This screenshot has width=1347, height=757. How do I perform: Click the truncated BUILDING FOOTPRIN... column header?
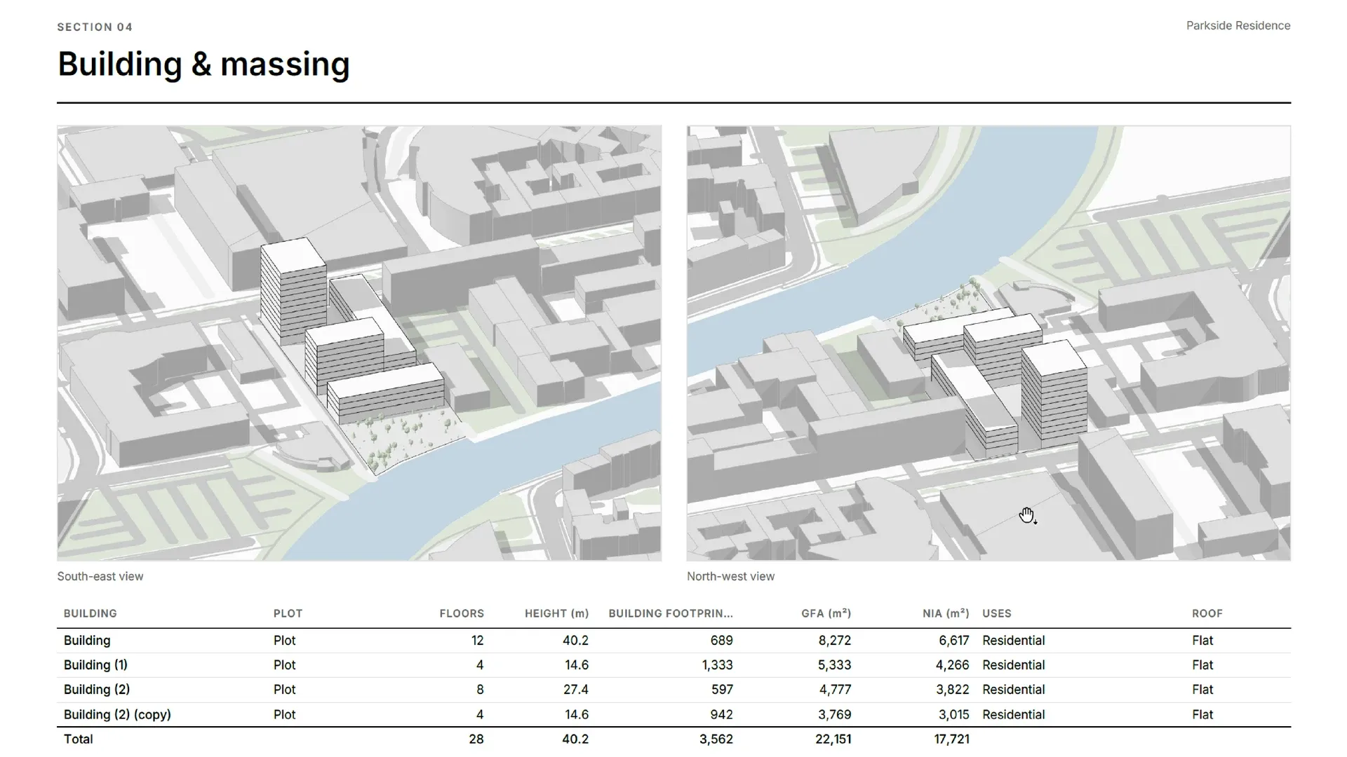671,613
